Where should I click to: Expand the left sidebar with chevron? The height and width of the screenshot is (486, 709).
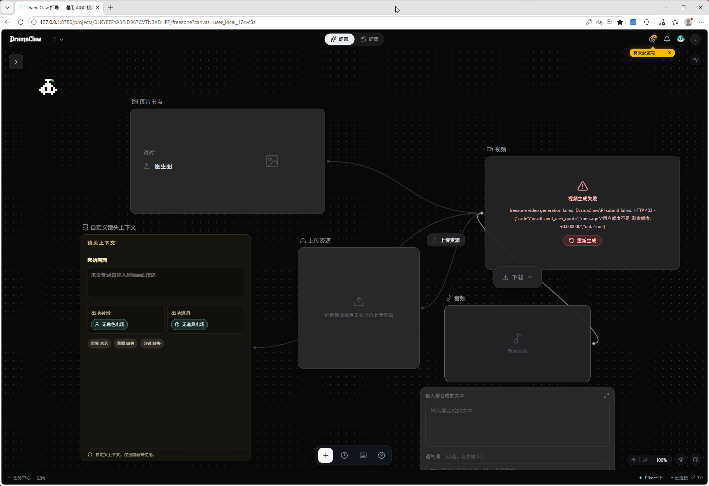[16, 62]
